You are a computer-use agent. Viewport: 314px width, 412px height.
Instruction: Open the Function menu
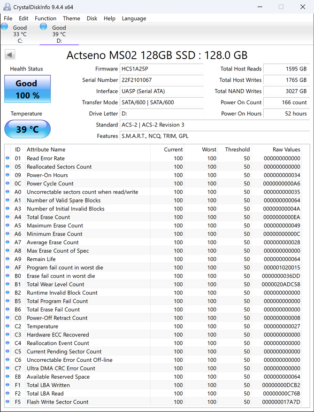[46, 18]
